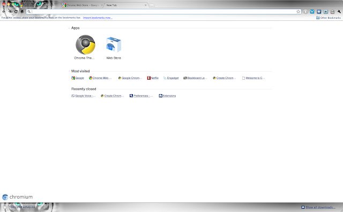The width and height of the screenshot is (343, 212).
Task: Open the Other Bookmarks folder
Action: tap(329, 18)
